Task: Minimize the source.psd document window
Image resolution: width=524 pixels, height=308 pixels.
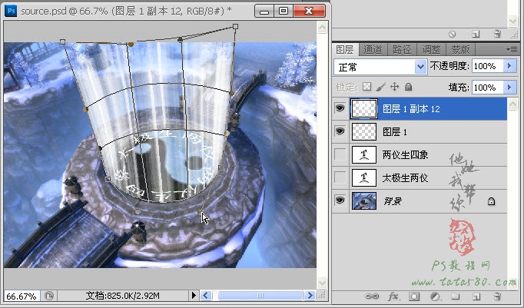Action: pos(264,11)
